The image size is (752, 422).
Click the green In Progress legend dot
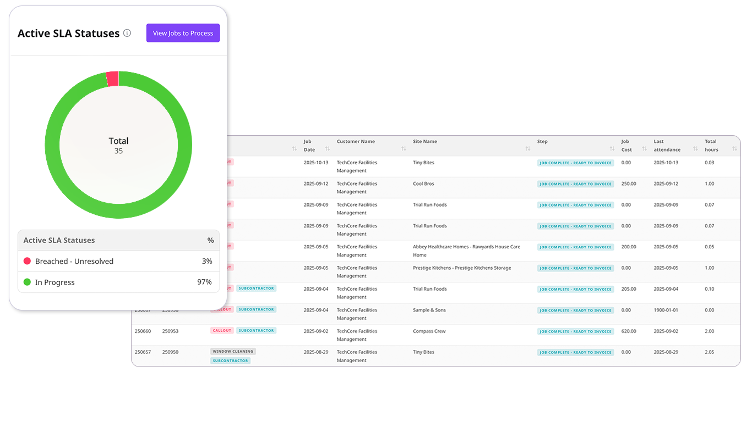point(27,282)
